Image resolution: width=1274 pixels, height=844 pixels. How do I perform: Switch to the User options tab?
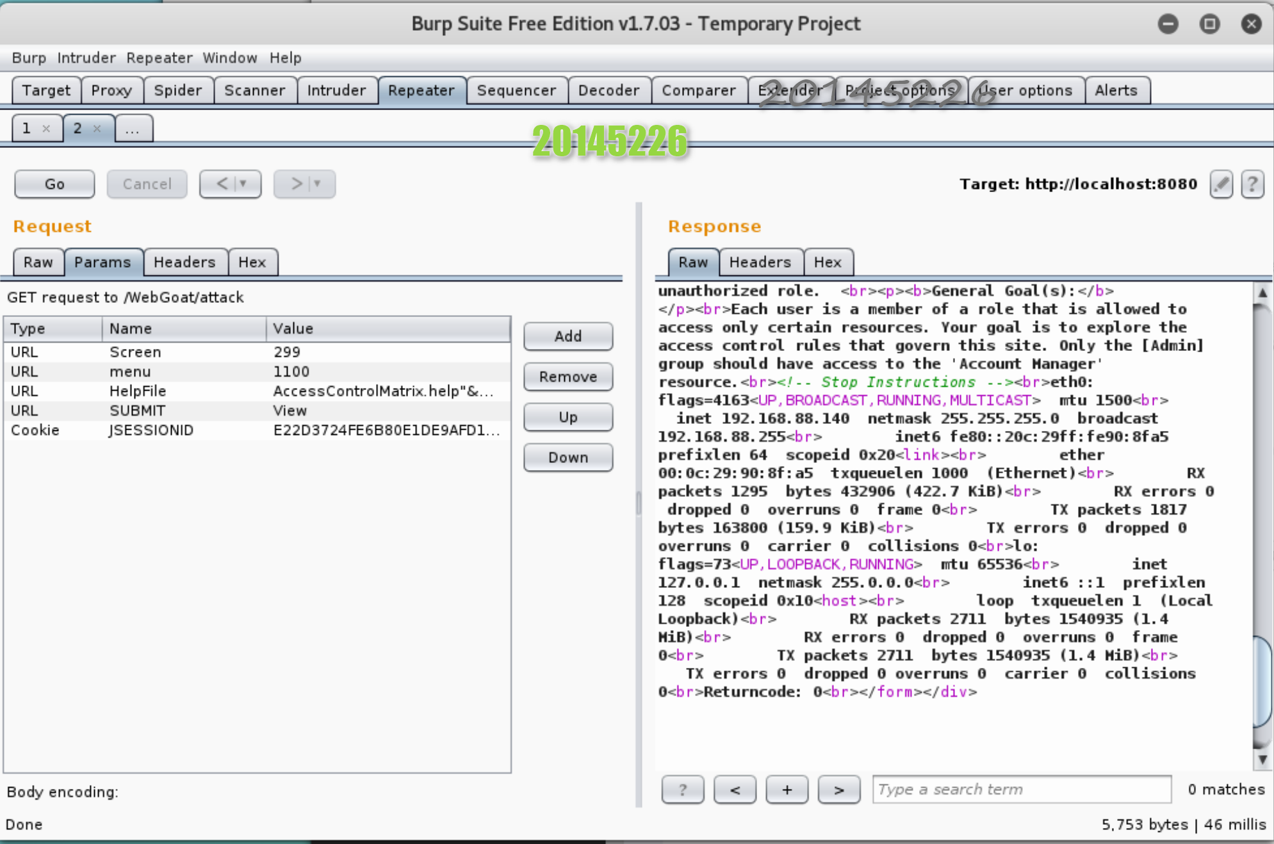click(x=1026, y=90)
